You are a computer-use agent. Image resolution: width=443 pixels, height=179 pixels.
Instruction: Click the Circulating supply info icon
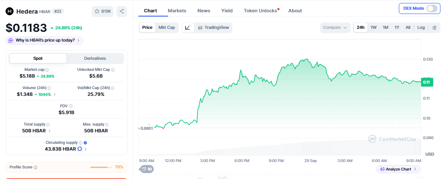coord(81,143)
